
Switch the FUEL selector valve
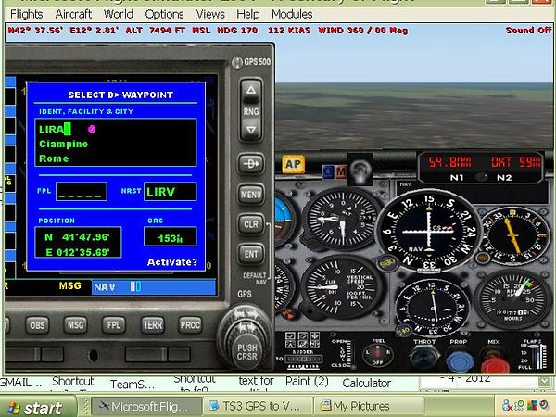(x=378, y=353)
